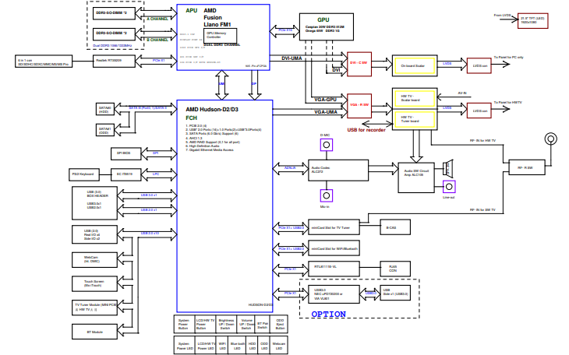Screen dimensions: 569x355
Task: Click the miniCard Slot for TV Tuner box
Action: (334, 227)
